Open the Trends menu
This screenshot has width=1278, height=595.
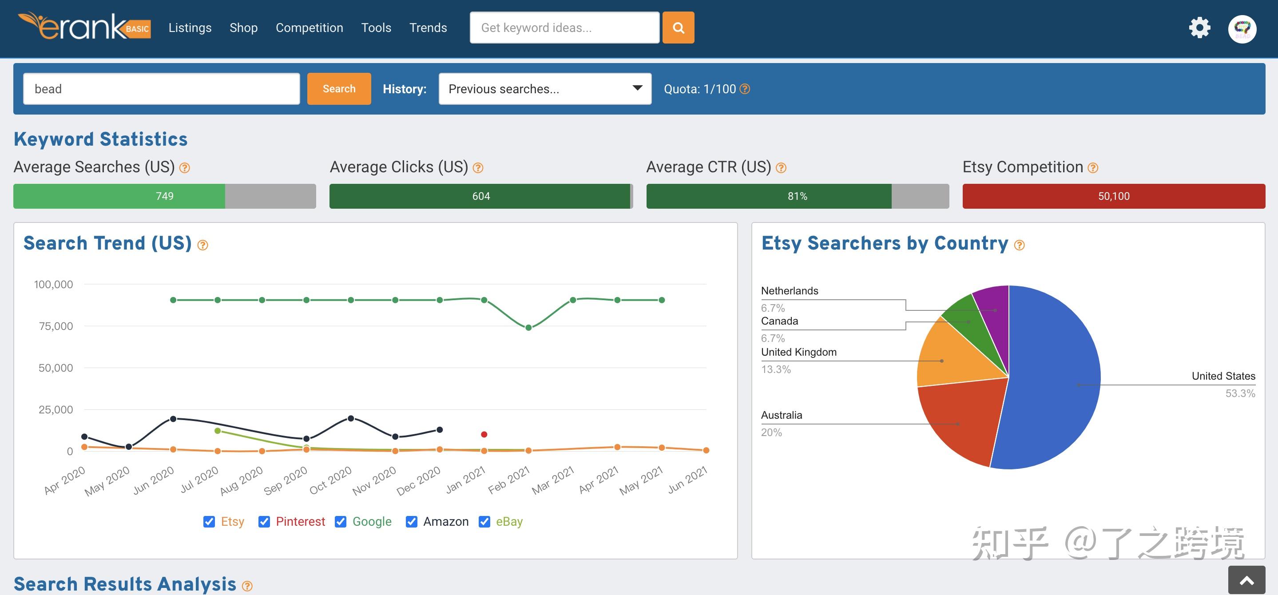coord(428,28)
